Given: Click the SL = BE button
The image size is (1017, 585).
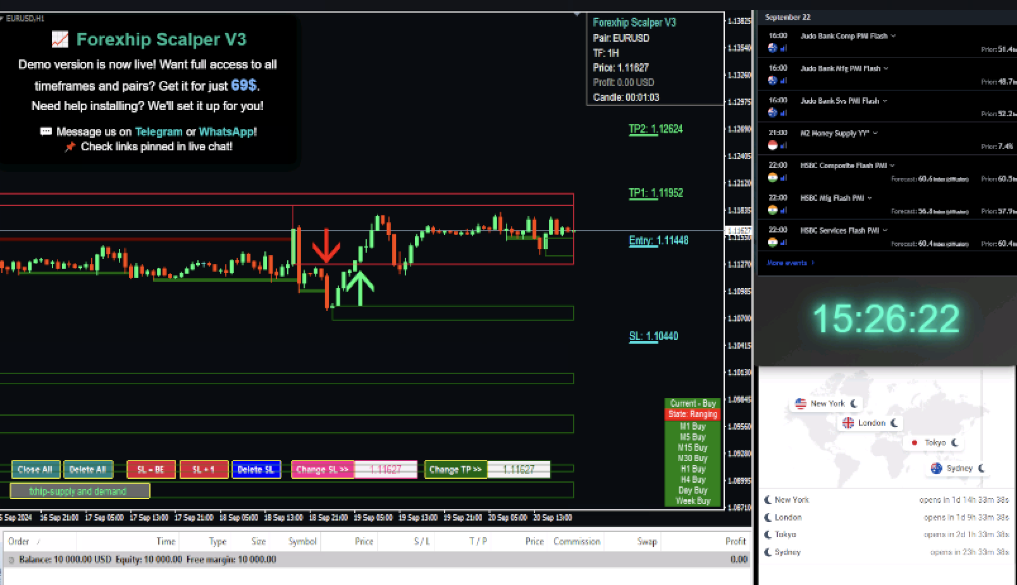Looking at the screenshot, I should click(151, 469).
